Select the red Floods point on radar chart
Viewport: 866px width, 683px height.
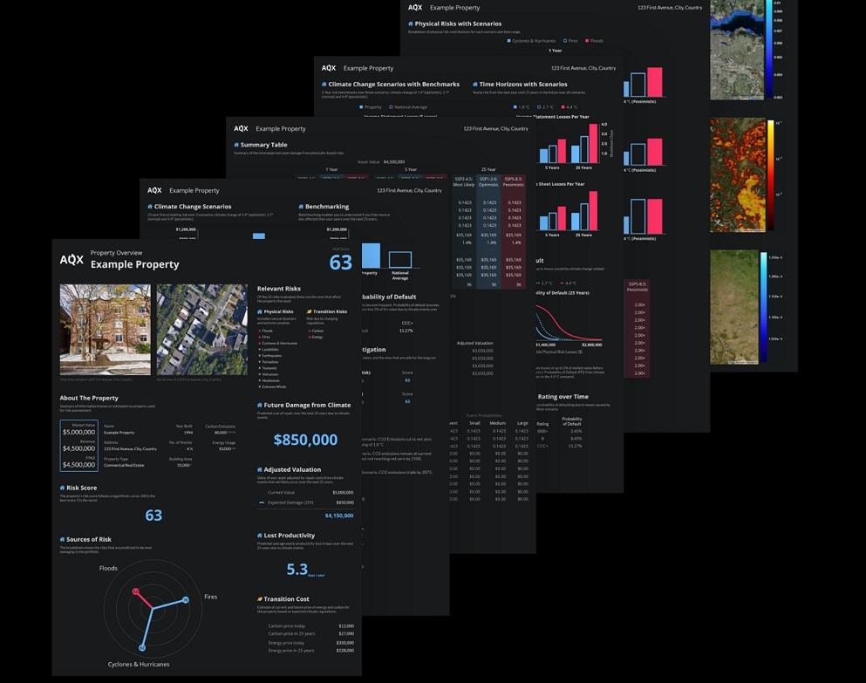point(136,591)
